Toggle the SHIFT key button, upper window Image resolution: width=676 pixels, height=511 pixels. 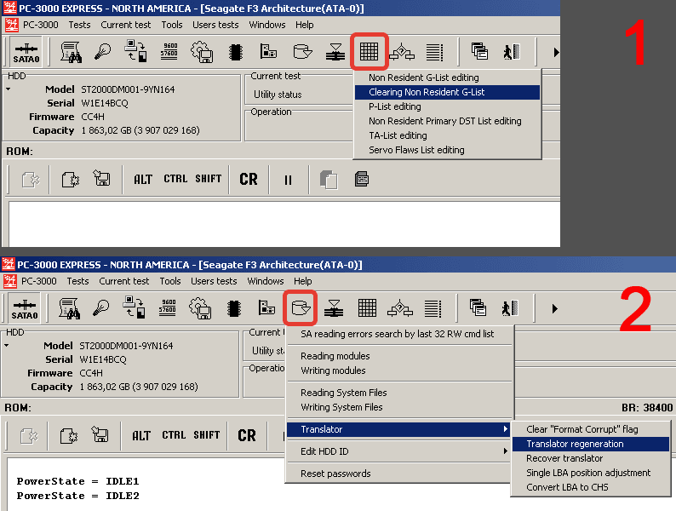(209, 179)
